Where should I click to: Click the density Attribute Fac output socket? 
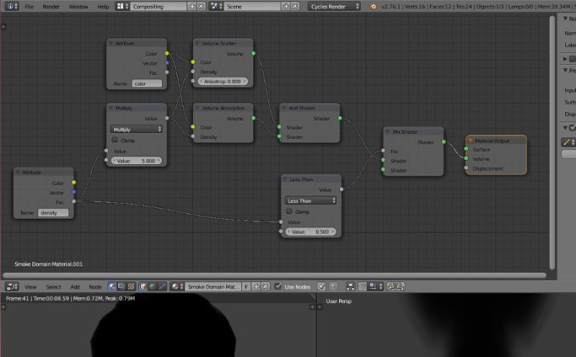click(x=74, y=202)
